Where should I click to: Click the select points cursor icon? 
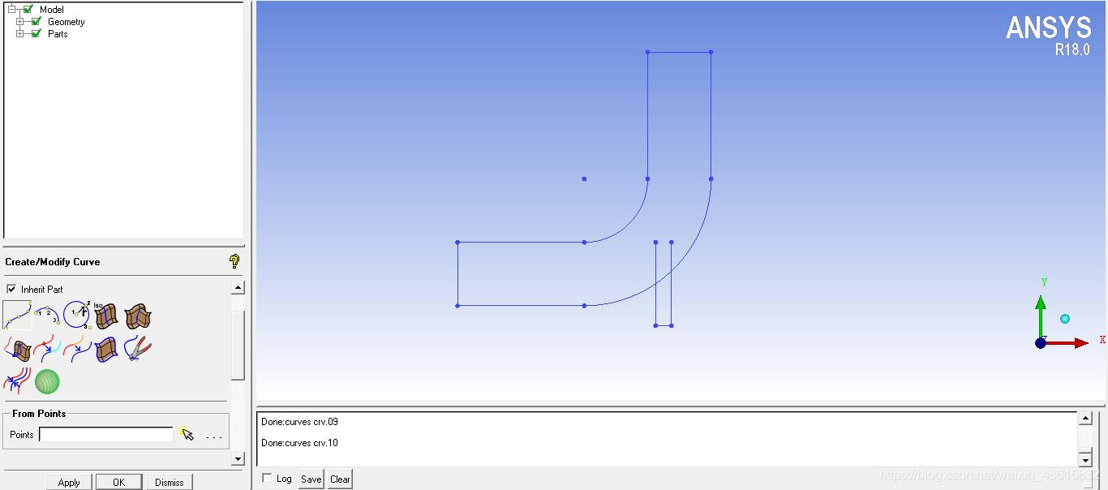[x=187, y=434]
